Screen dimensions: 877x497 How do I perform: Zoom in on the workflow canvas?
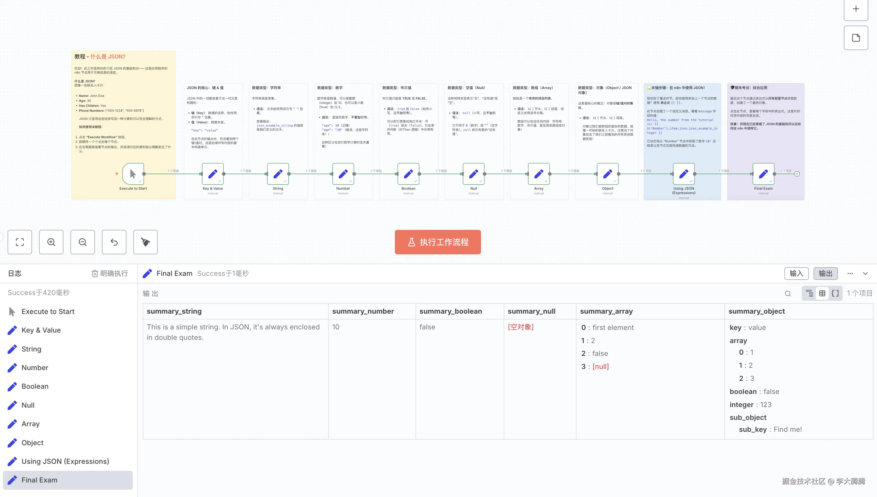coord(51,242)
